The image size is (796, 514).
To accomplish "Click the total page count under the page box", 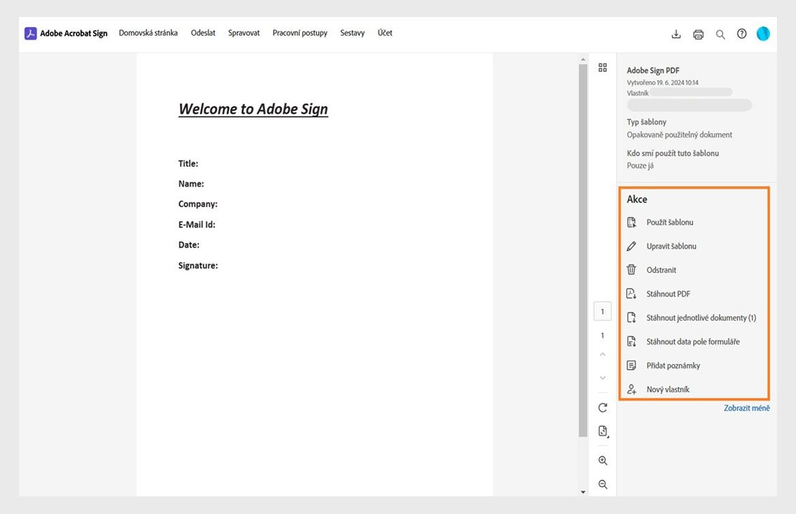I will (x=603, y=336).
